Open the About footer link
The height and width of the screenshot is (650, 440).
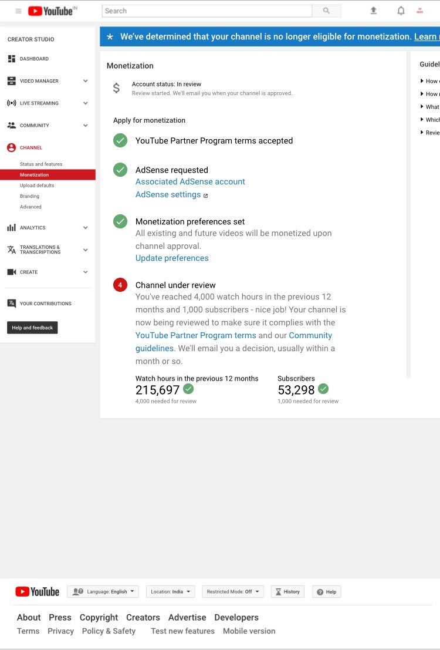click(x=29, y=617)
